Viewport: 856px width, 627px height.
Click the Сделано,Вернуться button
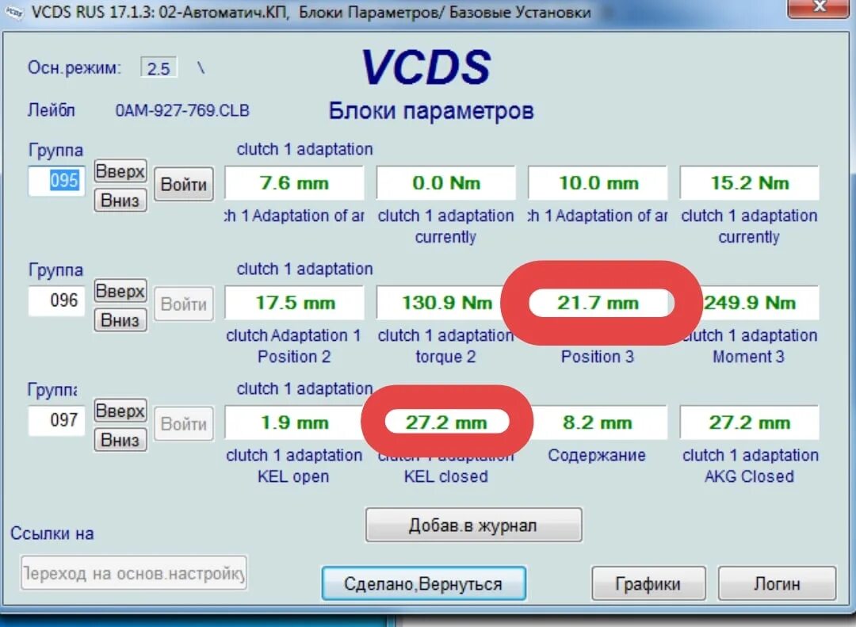423,583
